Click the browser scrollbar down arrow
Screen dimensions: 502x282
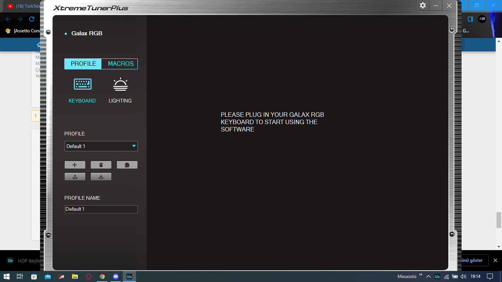point(499,247)
